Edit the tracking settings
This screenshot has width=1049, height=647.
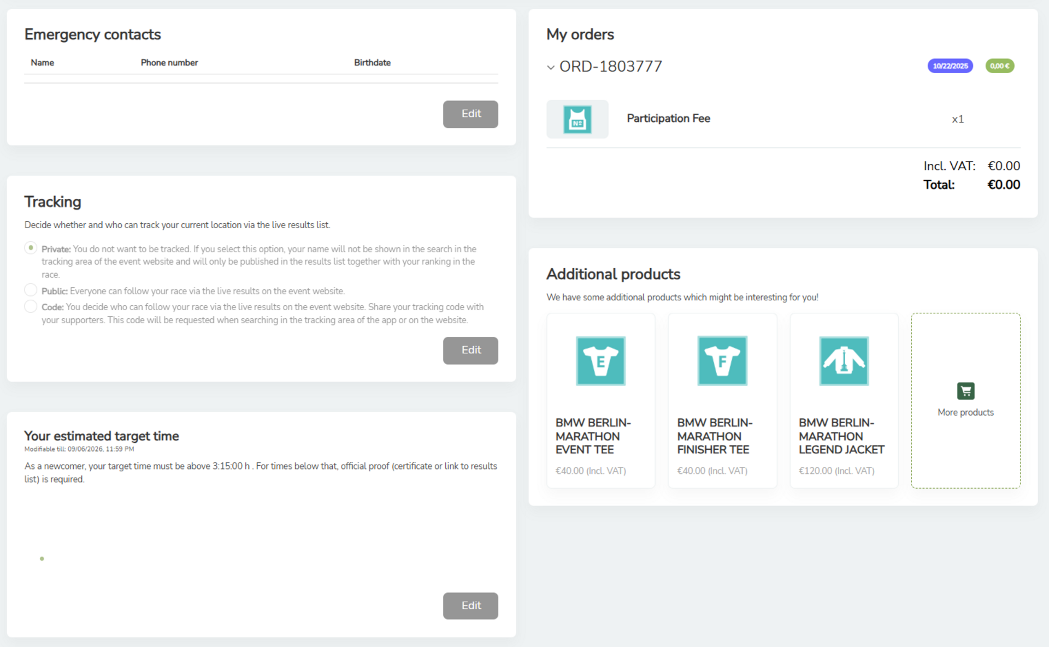click(x=470, y=351)
